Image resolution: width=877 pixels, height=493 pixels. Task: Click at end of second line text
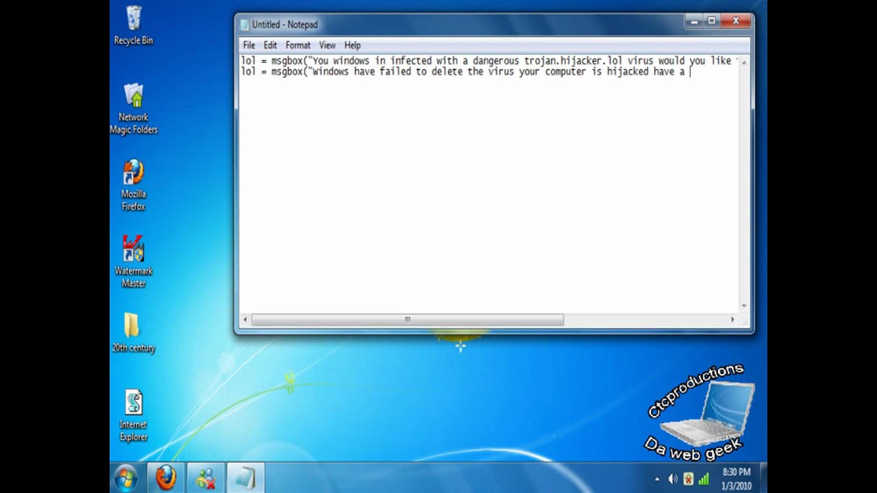click(690, 72)
